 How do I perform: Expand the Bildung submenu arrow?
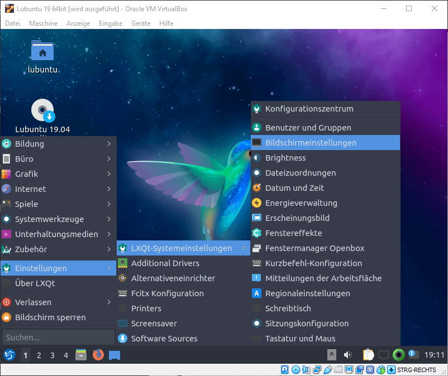[109, 144]
